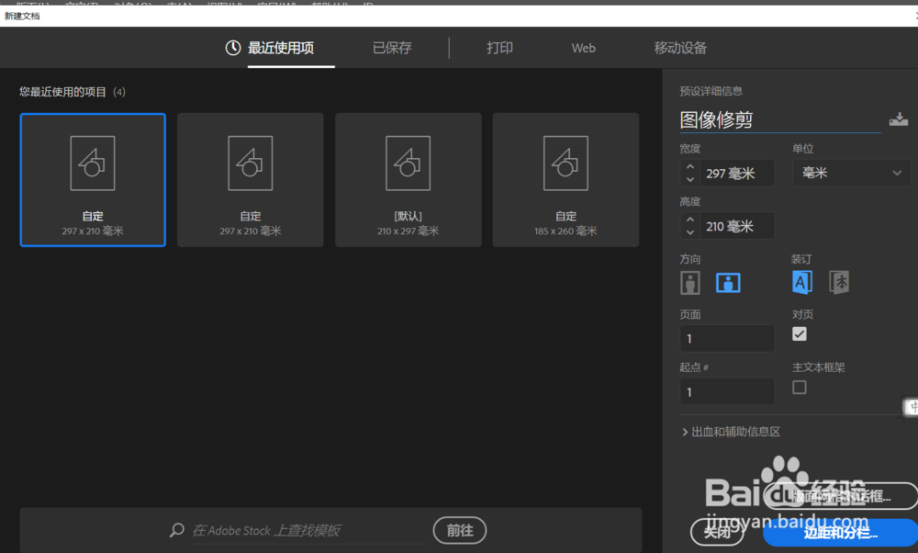918x553 pixels.
Task: Decrease width with down arrow
Action: (690, 179)
